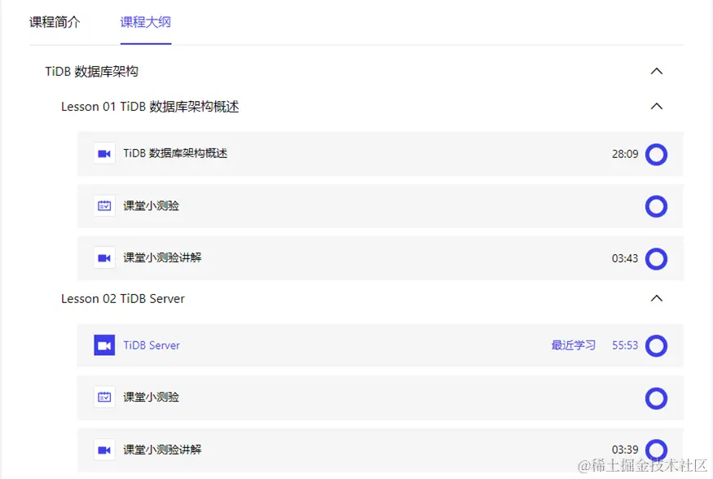Toggle completion circle for Lesson 02 课堂小测验
The image size is (713, 479).
[x=656, y=398]
